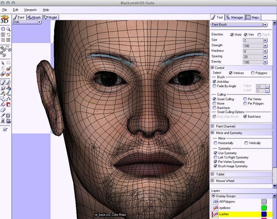Enable the Polygons select checkbox

(252, 73)
